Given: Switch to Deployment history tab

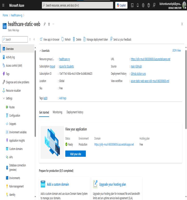Looking at the screenshot, I should point(75,112).
